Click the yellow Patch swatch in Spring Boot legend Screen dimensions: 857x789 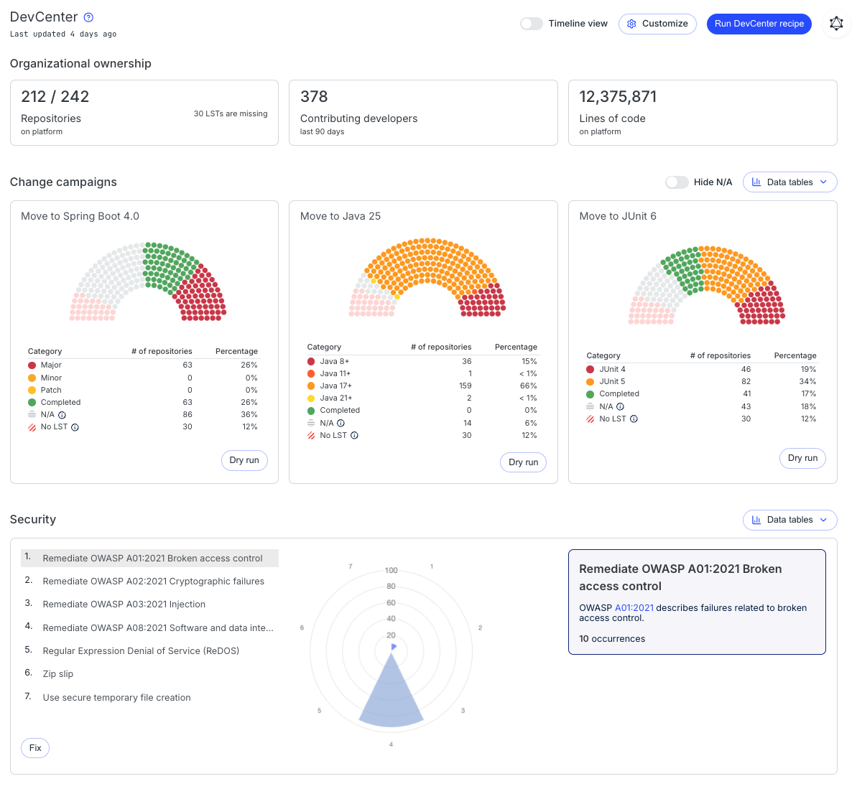[x=32, y=390]
